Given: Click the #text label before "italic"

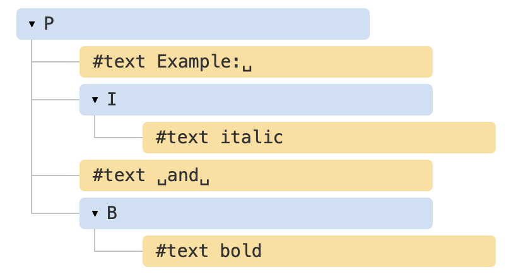Looking at the screenshot, I should pos(182,137).
